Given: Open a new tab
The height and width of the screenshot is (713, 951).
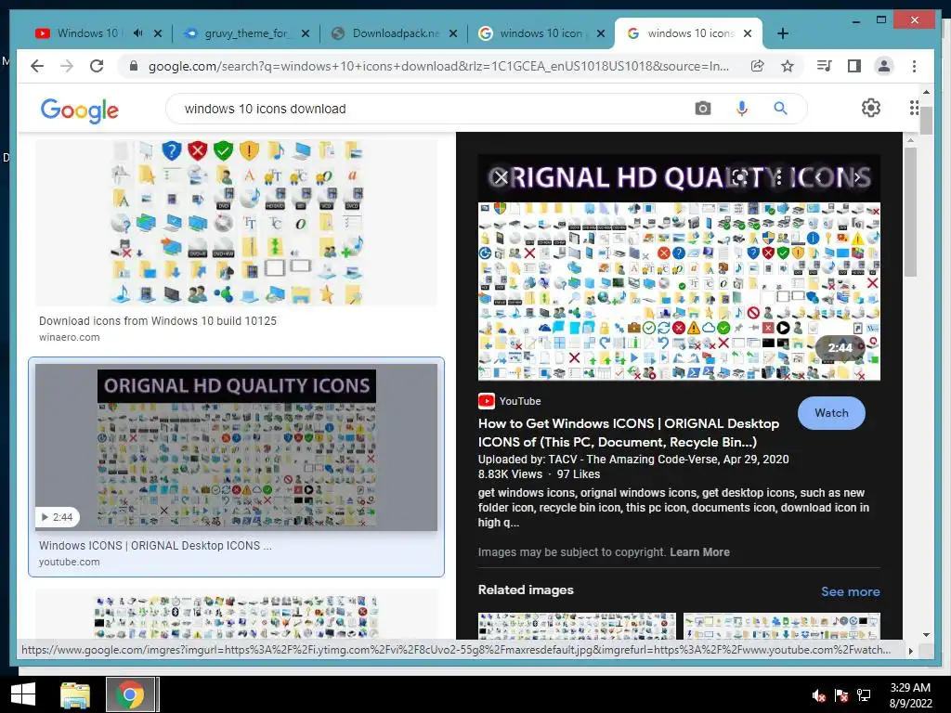Looking at the screenshot, I should coord(783,34).
